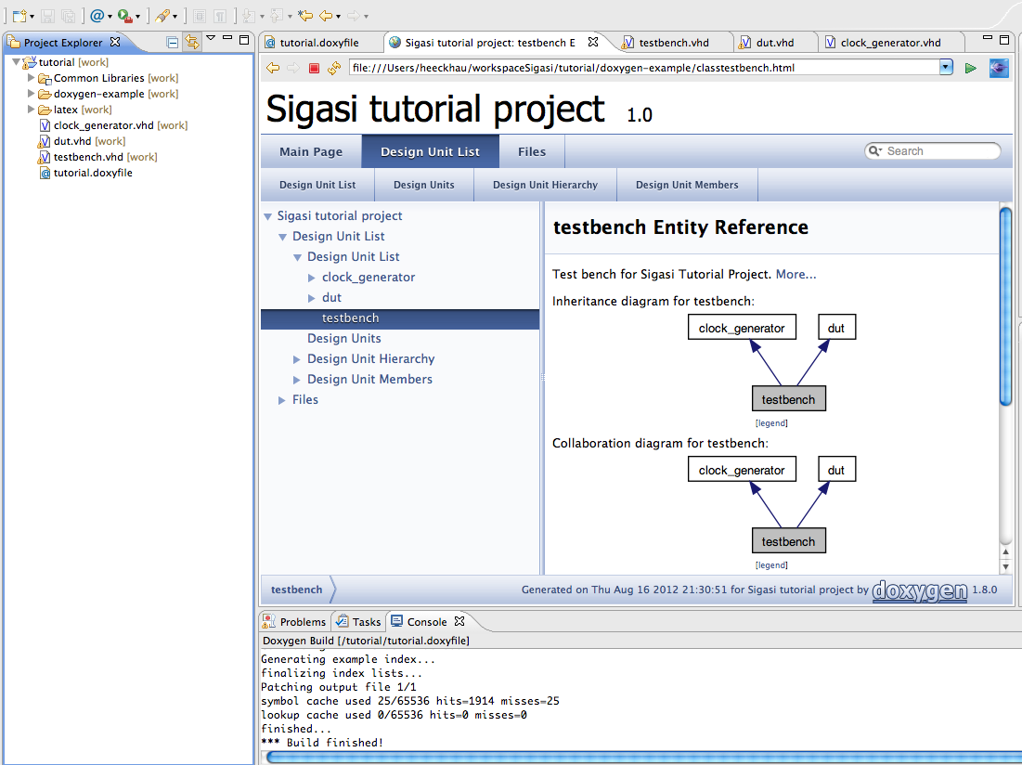Click dut box in Collaboration diagram
The height and width of the screenshot is (765, 1022).
[x=836, y=469]
